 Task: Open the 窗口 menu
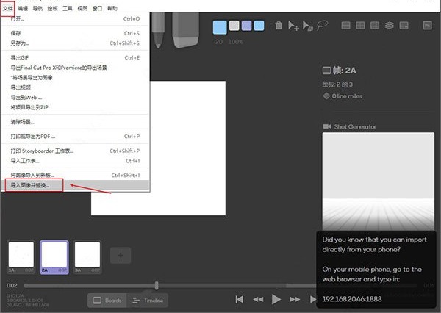click(97, 8)
